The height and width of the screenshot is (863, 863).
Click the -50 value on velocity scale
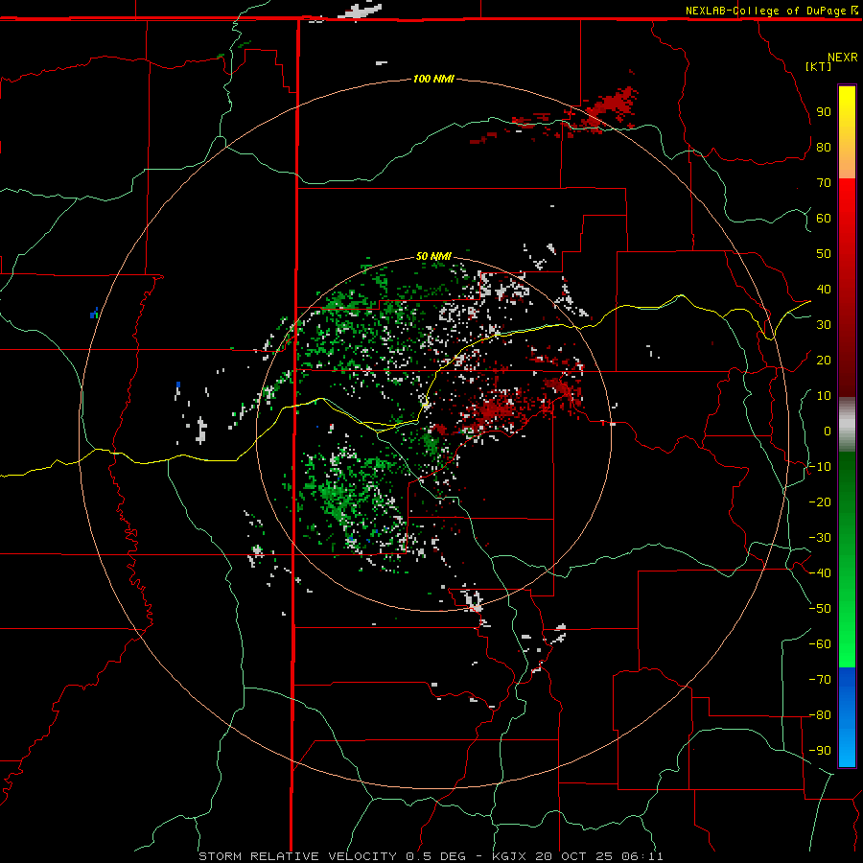click(820, 609)
